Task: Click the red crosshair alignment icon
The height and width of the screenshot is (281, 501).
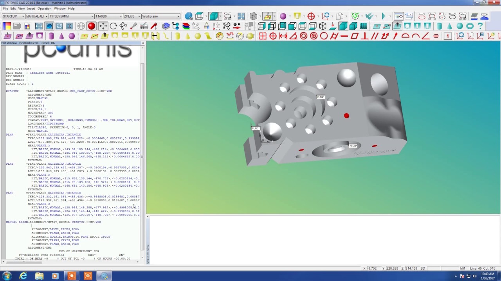Action: point(311,16)
